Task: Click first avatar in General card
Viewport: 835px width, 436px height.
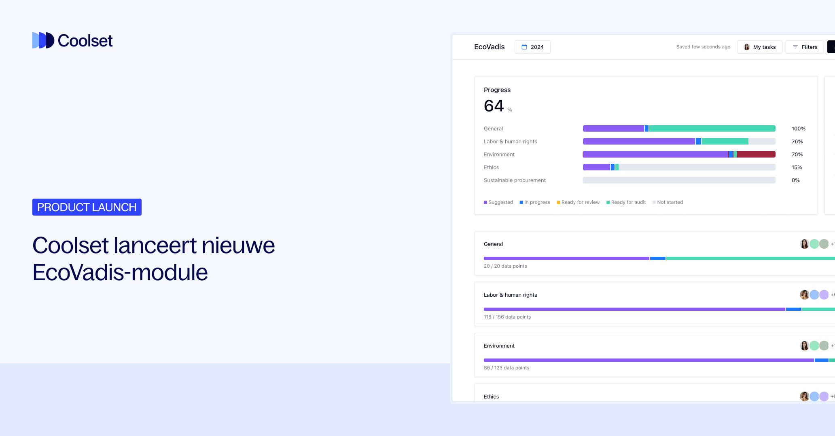Action: (804, 244)
